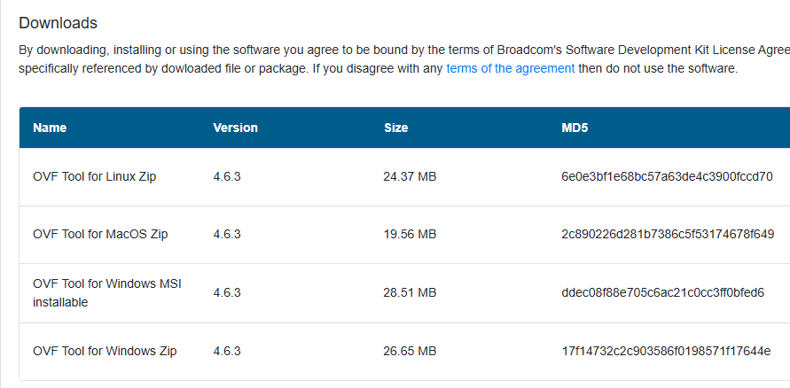This screenshot has height=388, width=790.
Task: Select OVF Tool for Linux Zip
Action: [x=95, y=176]
